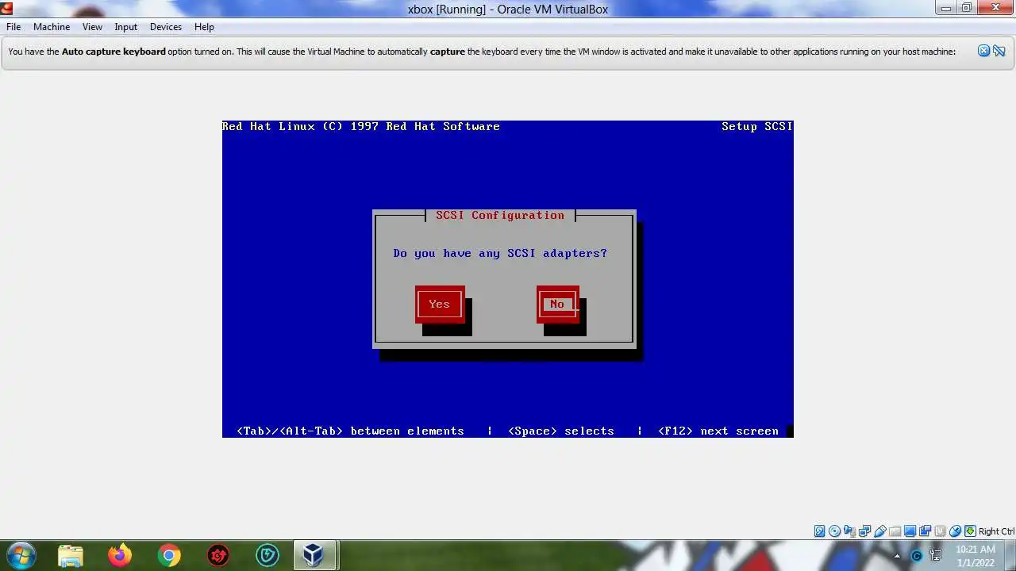
Task: Click the 'Setup SCSI' header text
Action: coord(756,126)
